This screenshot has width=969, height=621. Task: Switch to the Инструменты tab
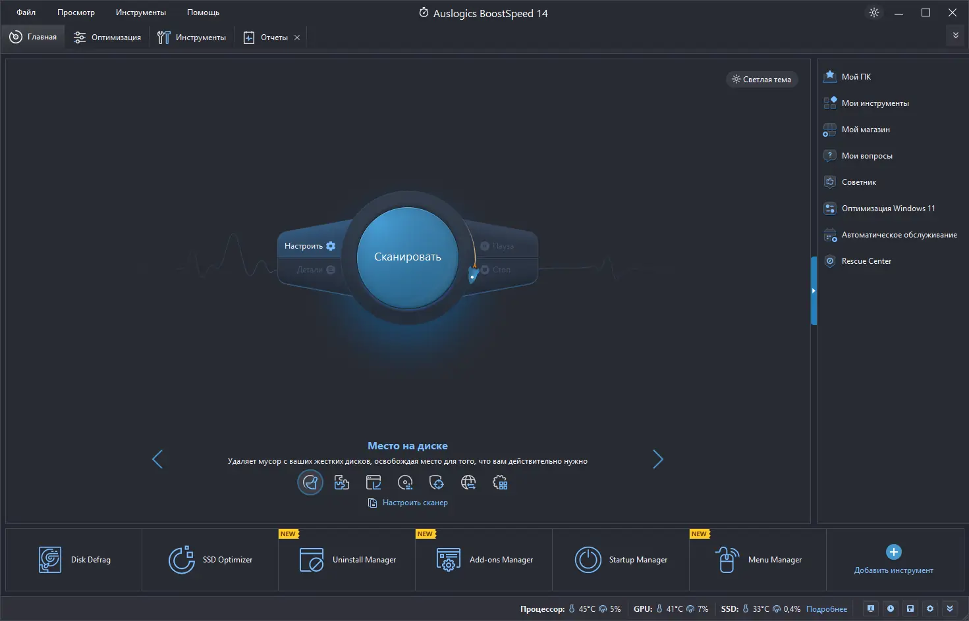coord(192,37)
